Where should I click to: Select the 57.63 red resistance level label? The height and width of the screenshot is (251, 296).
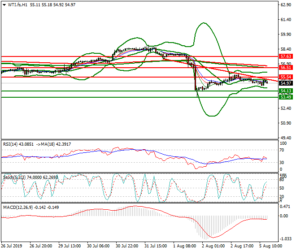pos(286,56)
